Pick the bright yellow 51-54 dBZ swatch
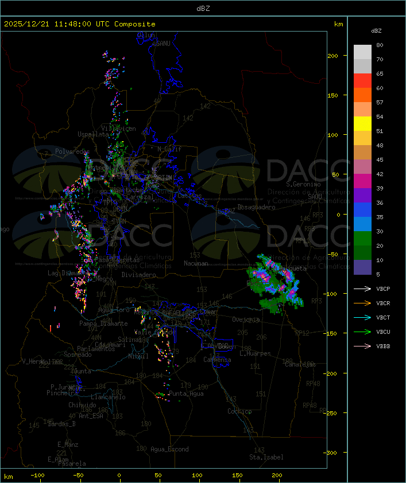 coord(362,123)
